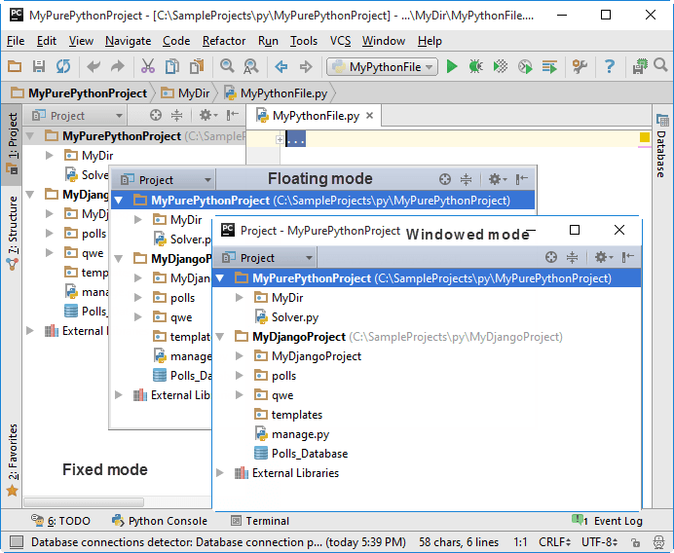Open the File menu
This screenshot has width=674, height=553.
16,41
